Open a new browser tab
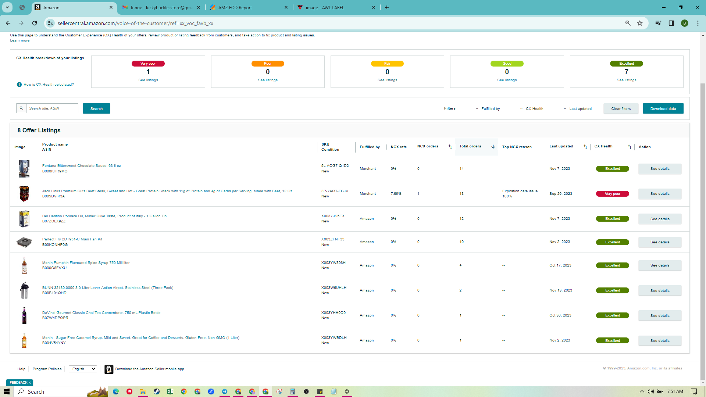 click(x=387, y=7)
